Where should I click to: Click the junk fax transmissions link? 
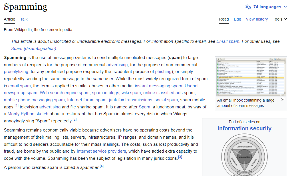[x=130, y=100]
